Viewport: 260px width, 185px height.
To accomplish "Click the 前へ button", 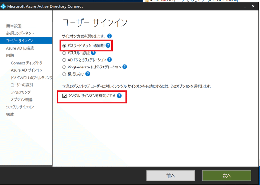I will tap(170, 176).
